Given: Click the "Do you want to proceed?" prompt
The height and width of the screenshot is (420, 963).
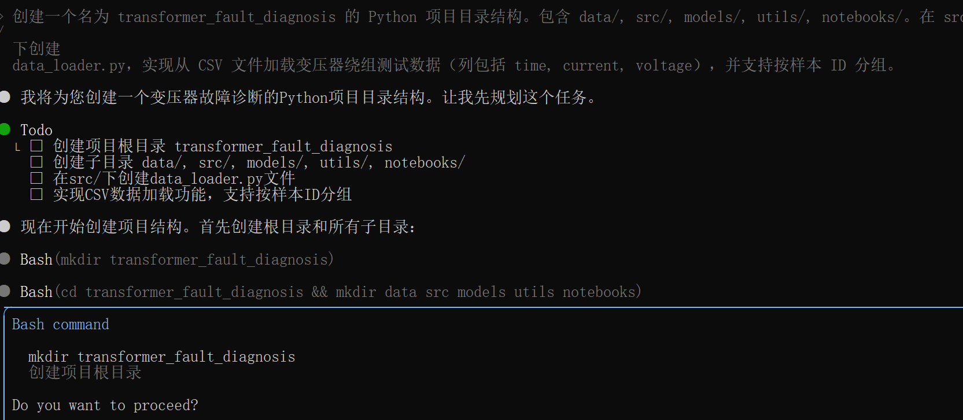Looking at the screenshot, I should click(105, 405).
